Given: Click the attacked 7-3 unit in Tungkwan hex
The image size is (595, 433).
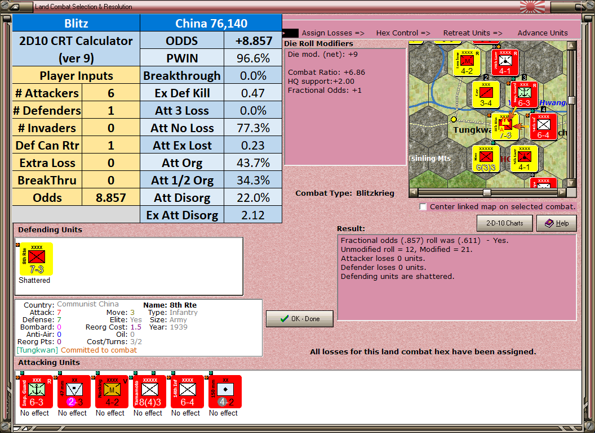Looking at the screenshot, I should pyautogui.click(x=505, y=127).
